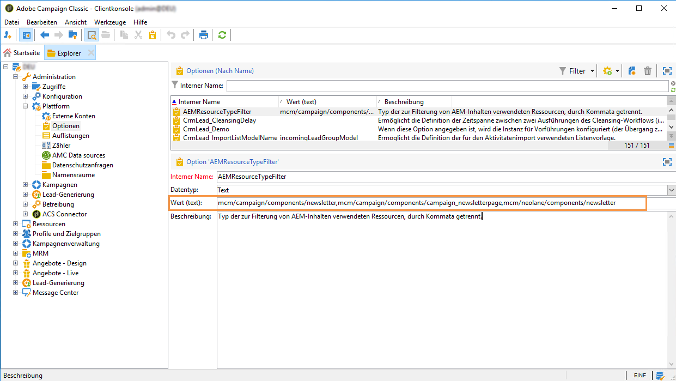Jump to list top with scrollbar button
The width and height of the screenshot is (676, 381).
(672, 101)
